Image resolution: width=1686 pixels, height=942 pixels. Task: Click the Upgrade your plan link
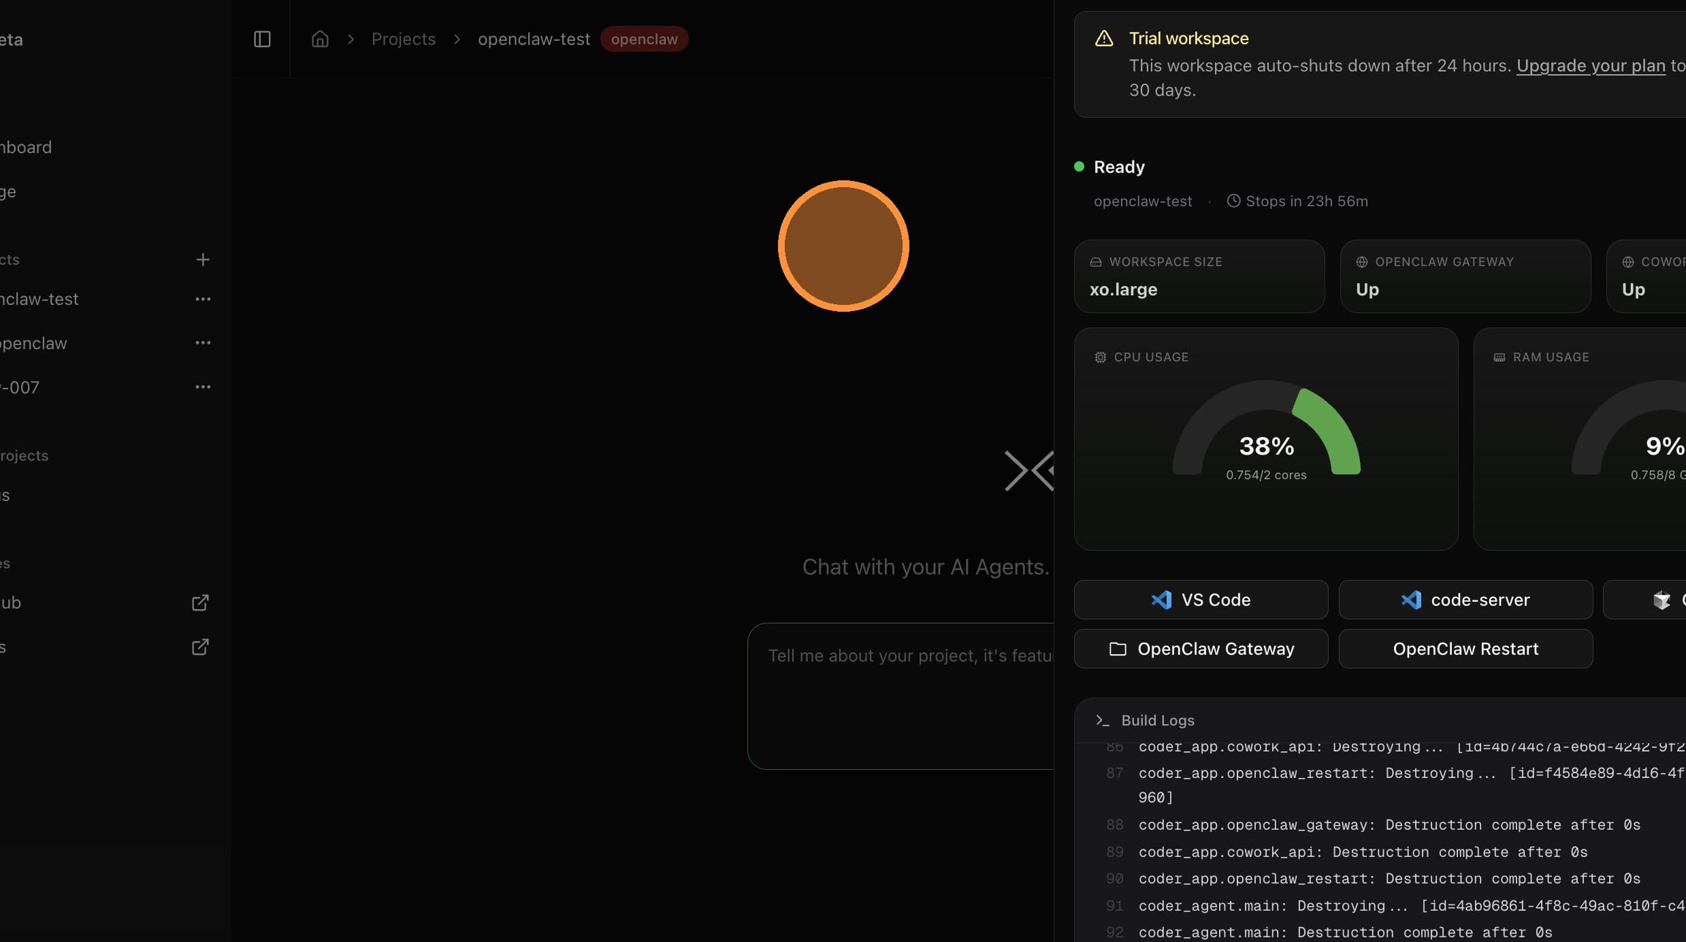[x=1591, y=65]
